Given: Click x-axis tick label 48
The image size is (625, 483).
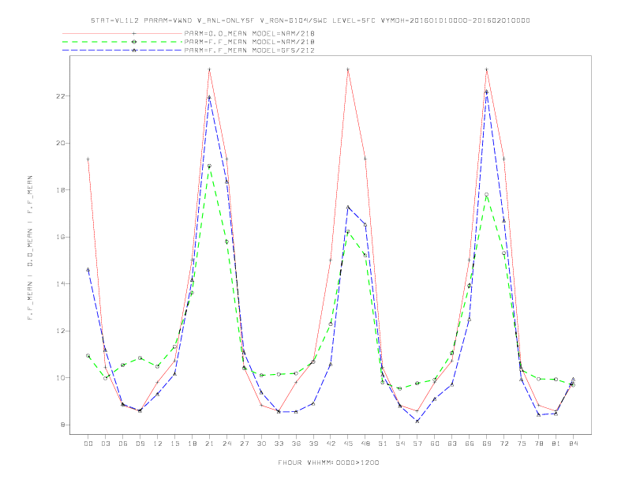Looking at the screenshot, I should coord(365,444).
